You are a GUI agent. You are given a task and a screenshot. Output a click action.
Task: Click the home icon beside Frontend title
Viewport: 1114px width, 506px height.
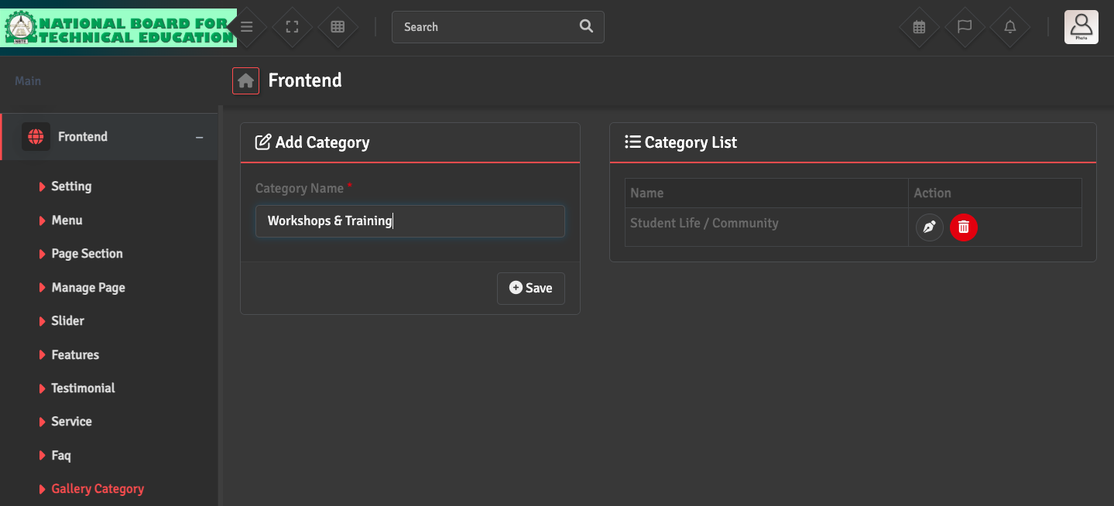pyautogui.click(x=245, y=80)
